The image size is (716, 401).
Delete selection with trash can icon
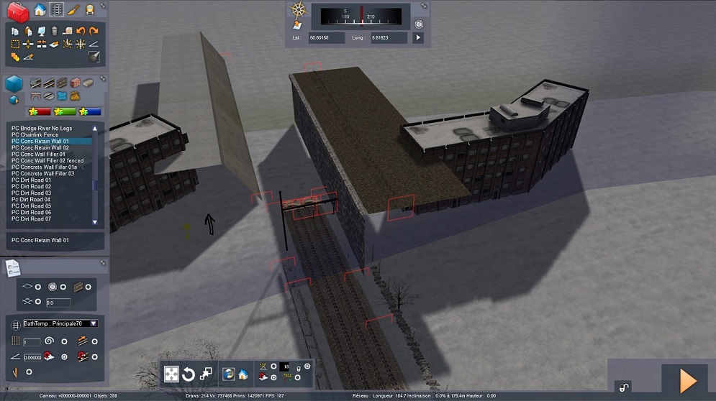55,31
